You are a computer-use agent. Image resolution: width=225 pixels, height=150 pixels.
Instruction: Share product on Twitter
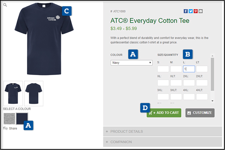pos(191,11)
